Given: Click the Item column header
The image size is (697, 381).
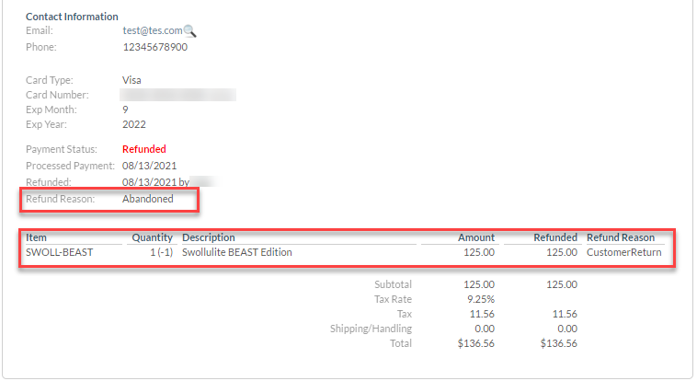Looking at the screenshot, I should pyautogui.click(x=36, y=237).
